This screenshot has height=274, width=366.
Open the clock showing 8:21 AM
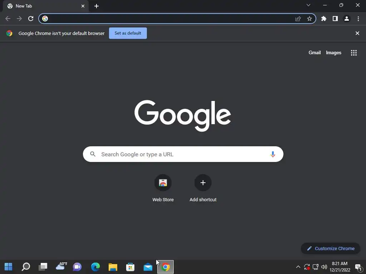click(340, 267)
